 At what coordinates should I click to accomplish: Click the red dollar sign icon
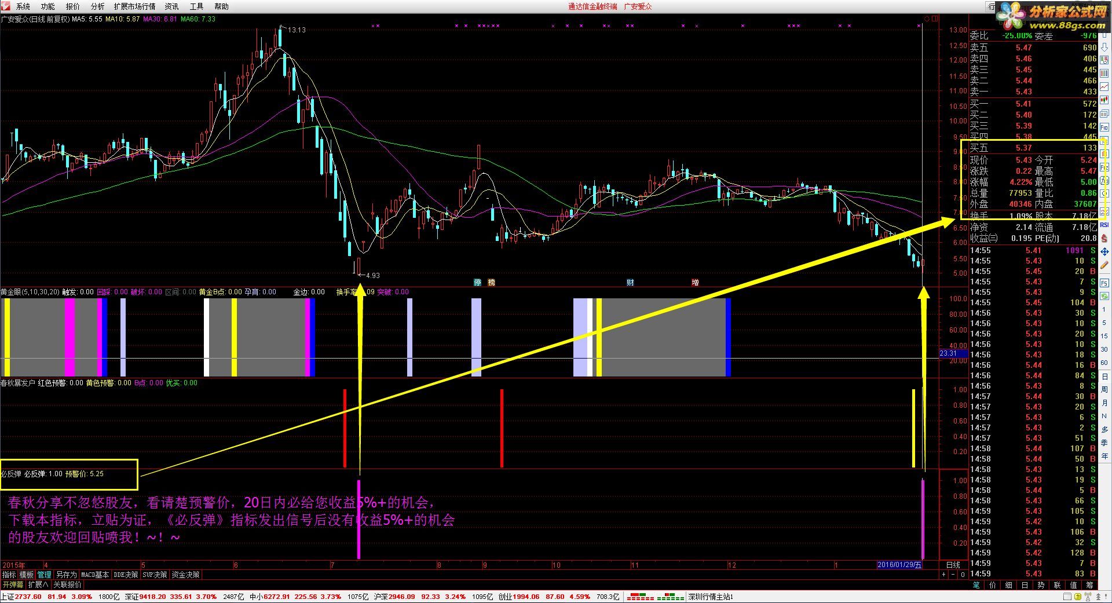coord(1104,238)
